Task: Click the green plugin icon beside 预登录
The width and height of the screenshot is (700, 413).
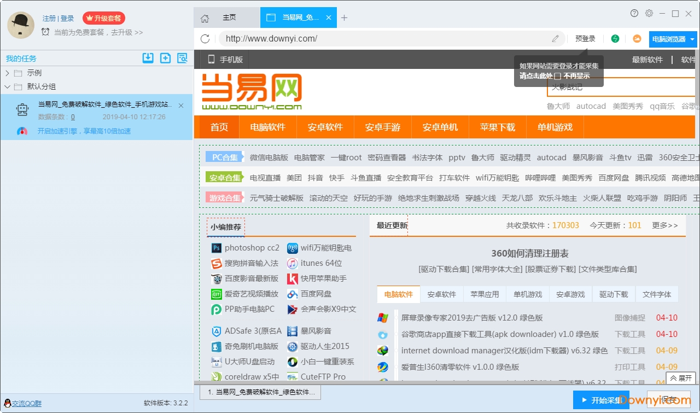Action: pos(615,39)
